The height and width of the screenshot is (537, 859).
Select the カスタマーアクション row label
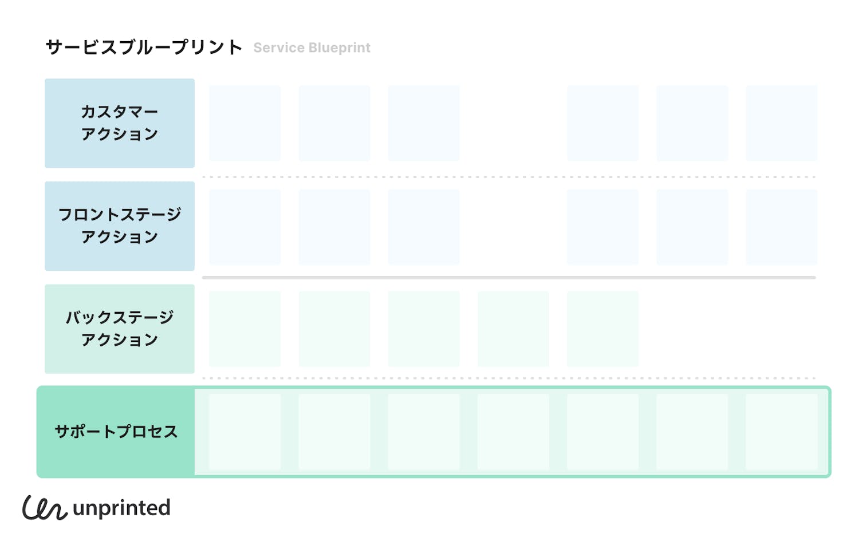(120, 123)
